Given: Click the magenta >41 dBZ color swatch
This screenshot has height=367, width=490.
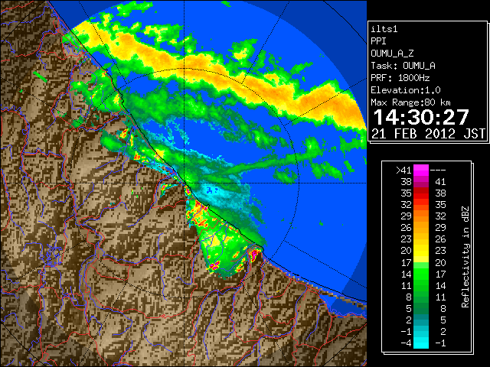Looking at the screenshot, I should [x=421, y=170].
